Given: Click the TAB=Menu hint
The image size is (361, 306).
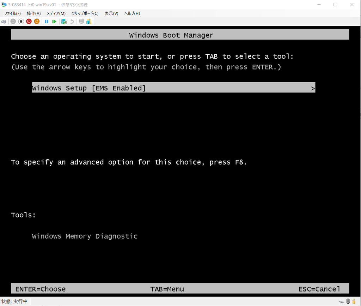Looking at the screenshot, I should pos(167,289).
